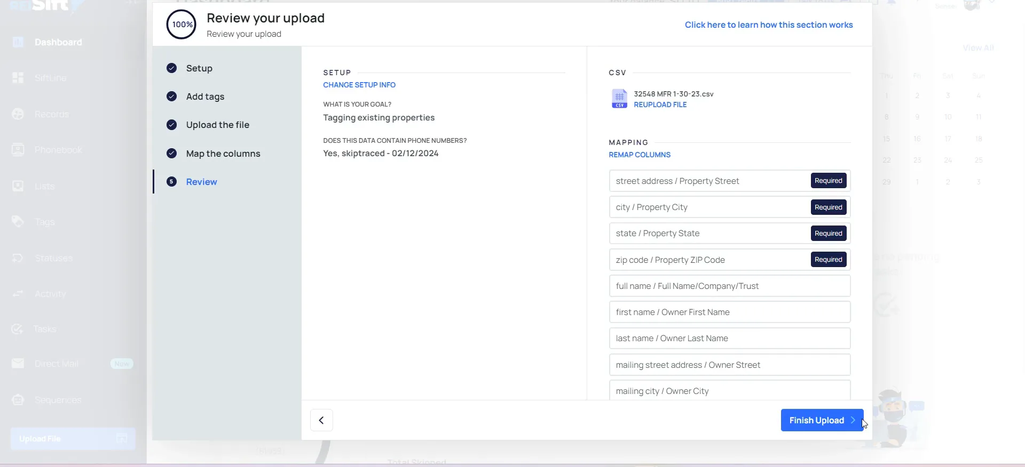Image resolution: width=1025 pixels, height=467 pixels.
Task: Click the 100% progress circle
Action: point(182,25)
